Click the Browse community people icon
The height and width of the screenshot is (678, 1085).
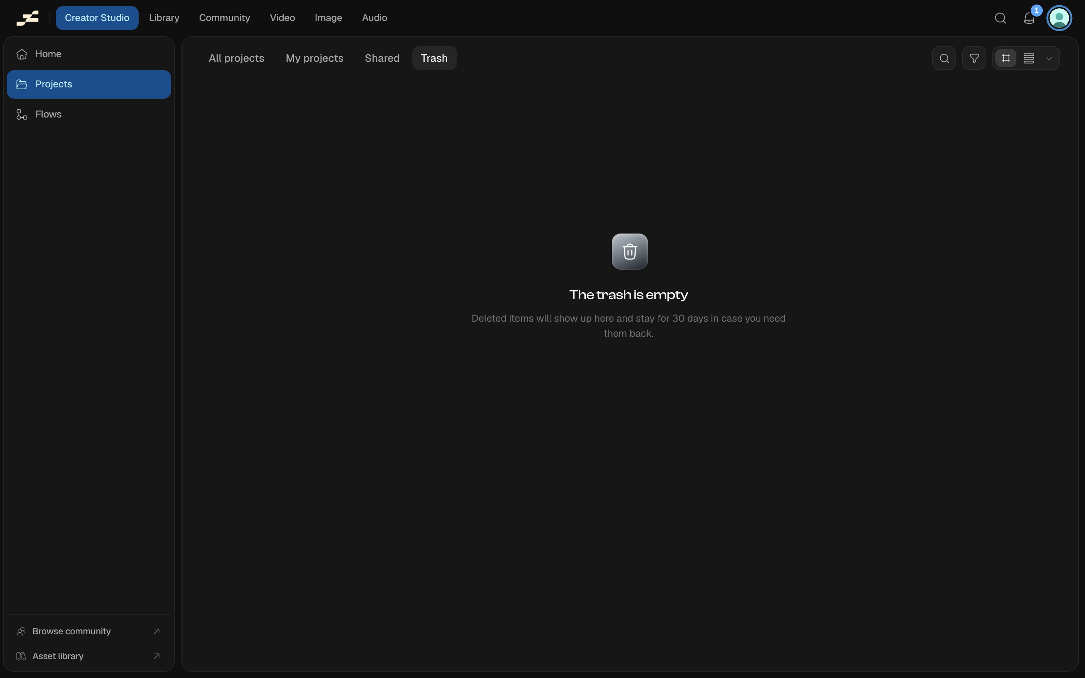coord(21,631)
